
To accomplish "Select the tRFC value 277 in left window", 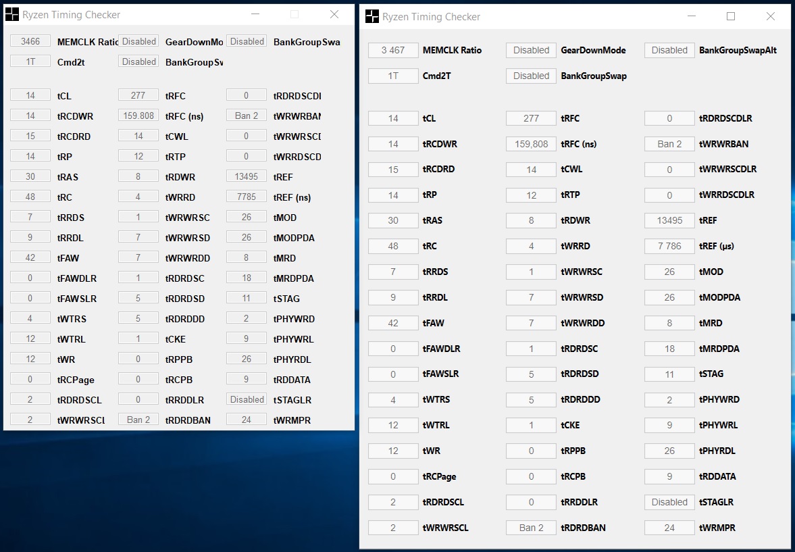I will pos(138,95).
